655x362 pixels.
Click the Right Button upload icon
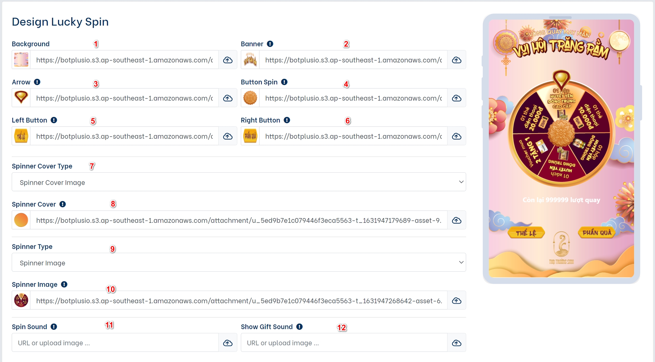[456, 136]
